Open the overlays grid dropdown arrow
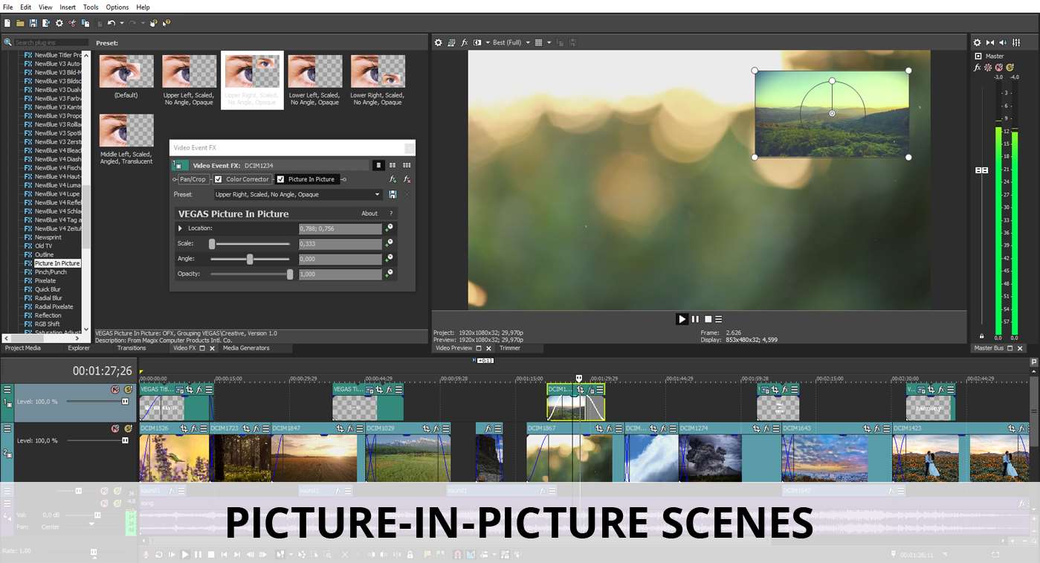 tap(549, 42)
